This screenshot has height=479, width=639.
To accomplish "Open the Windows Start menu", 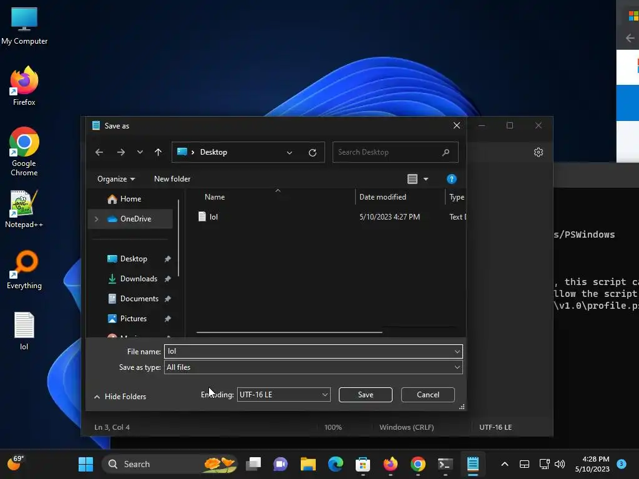I will 85,464.
